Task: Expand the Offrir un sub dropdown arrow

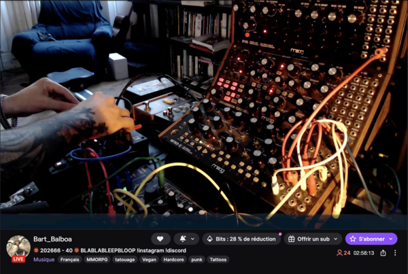Action: [x=336, y=239]
